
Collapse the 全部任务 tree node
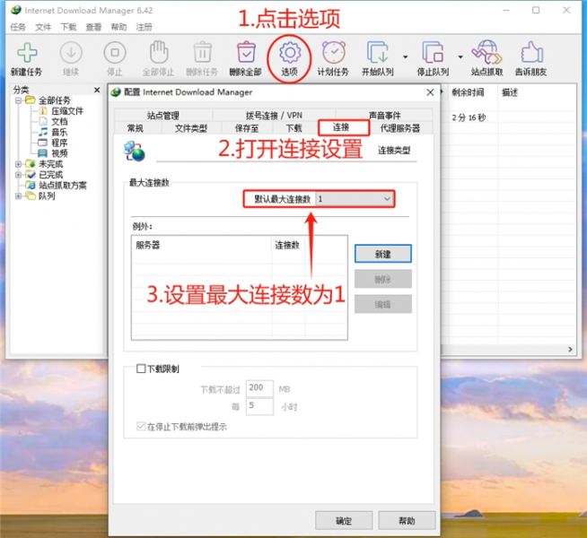click(18, 100)
